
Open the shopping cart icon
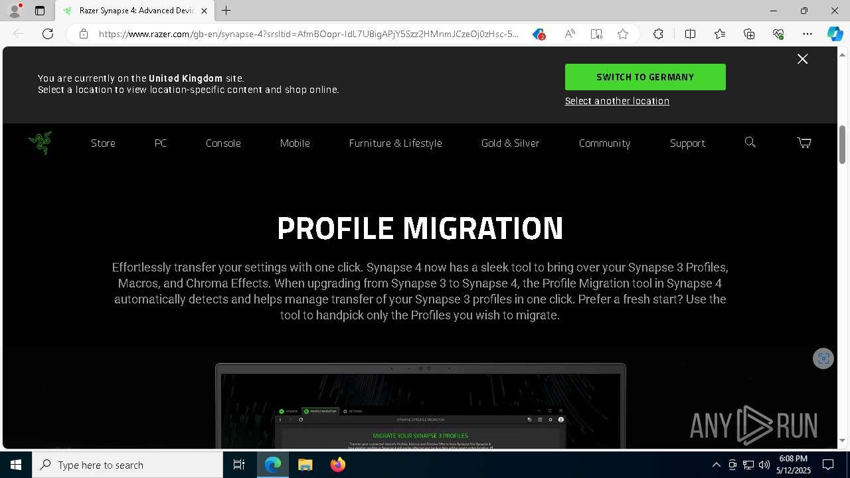[x=804, y=143]
